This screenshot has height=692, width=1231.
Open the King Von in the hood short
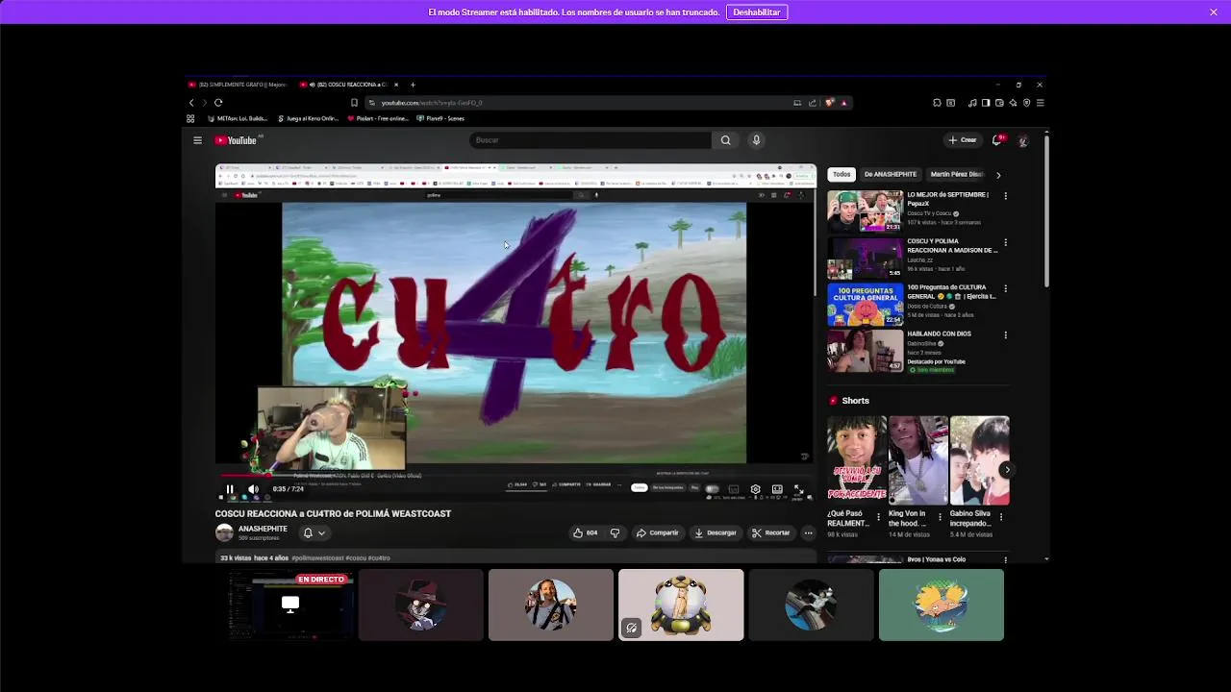(x=917, y=461)
